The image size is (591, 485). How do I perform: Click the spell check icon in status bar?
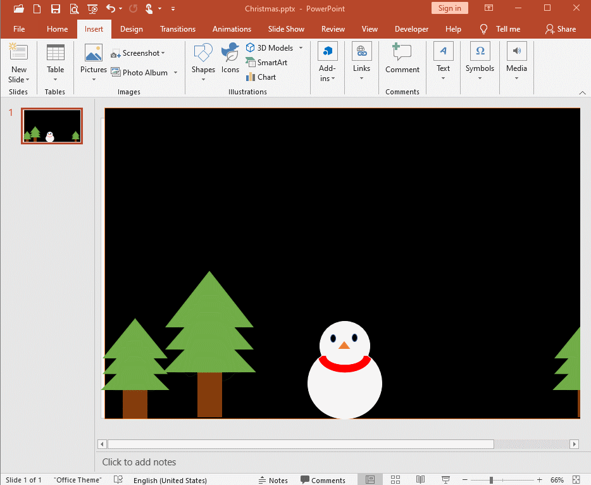click(118, 480)
